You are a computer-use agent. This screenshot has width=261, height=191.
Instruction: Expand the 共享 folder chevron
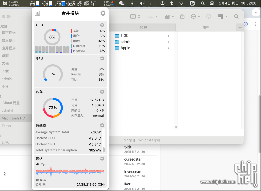coord(169,36)
